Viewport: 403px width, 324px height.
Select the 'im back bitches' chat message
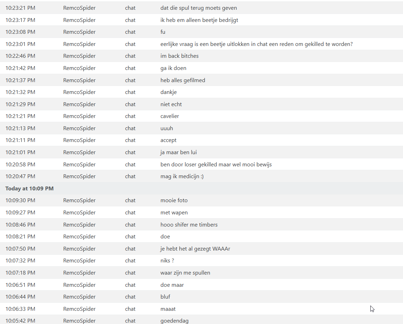(179, 56)
